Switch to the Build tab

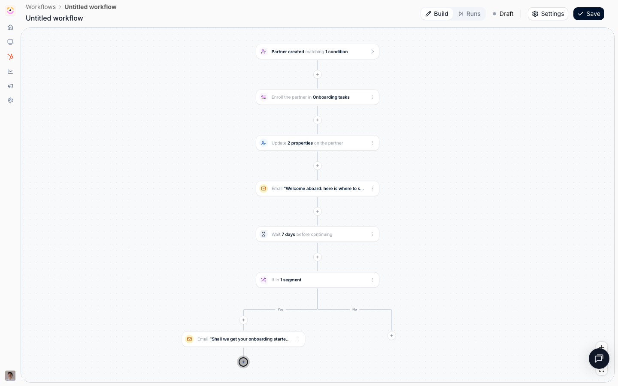click(437, 14)
